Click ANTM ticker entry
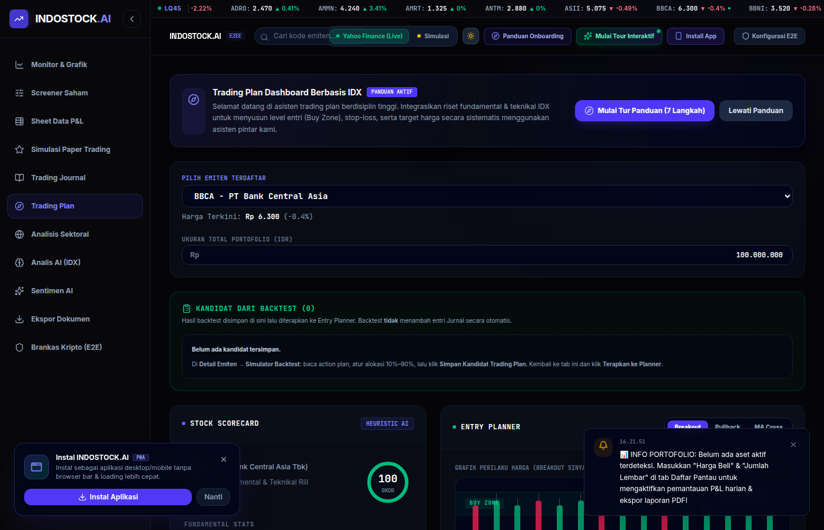824x530 pixels. tap(516, 8)
